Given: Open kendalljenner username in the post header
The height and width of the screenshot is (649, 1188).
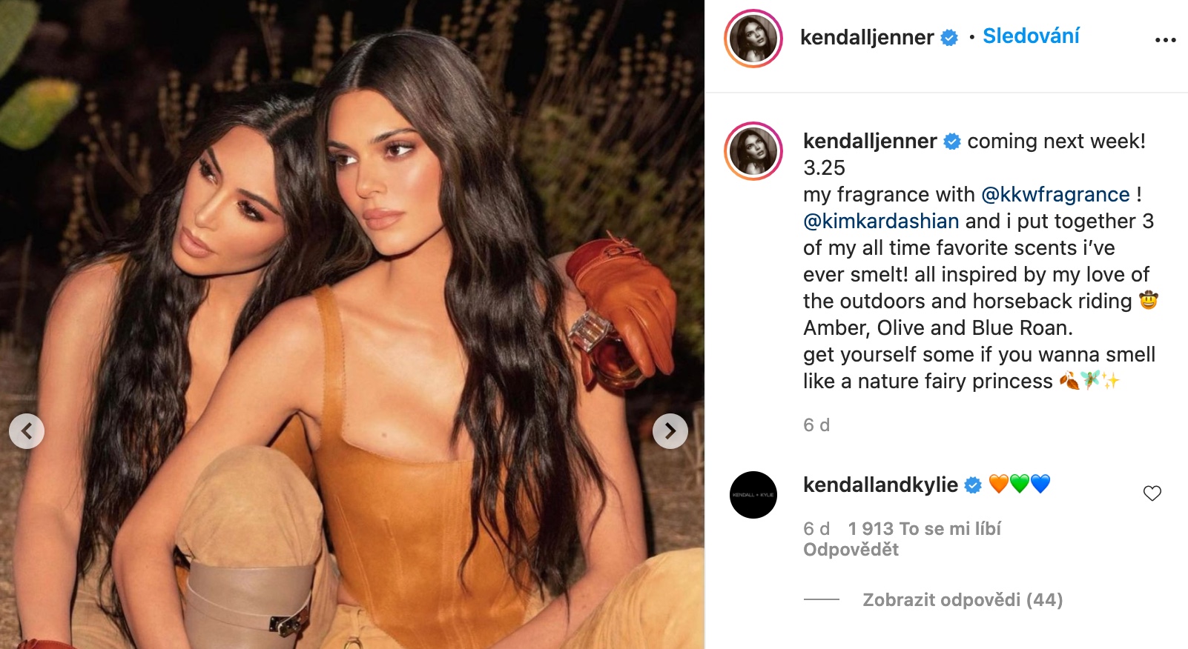Looking at the screenshot, I should (x=867, y=37).
